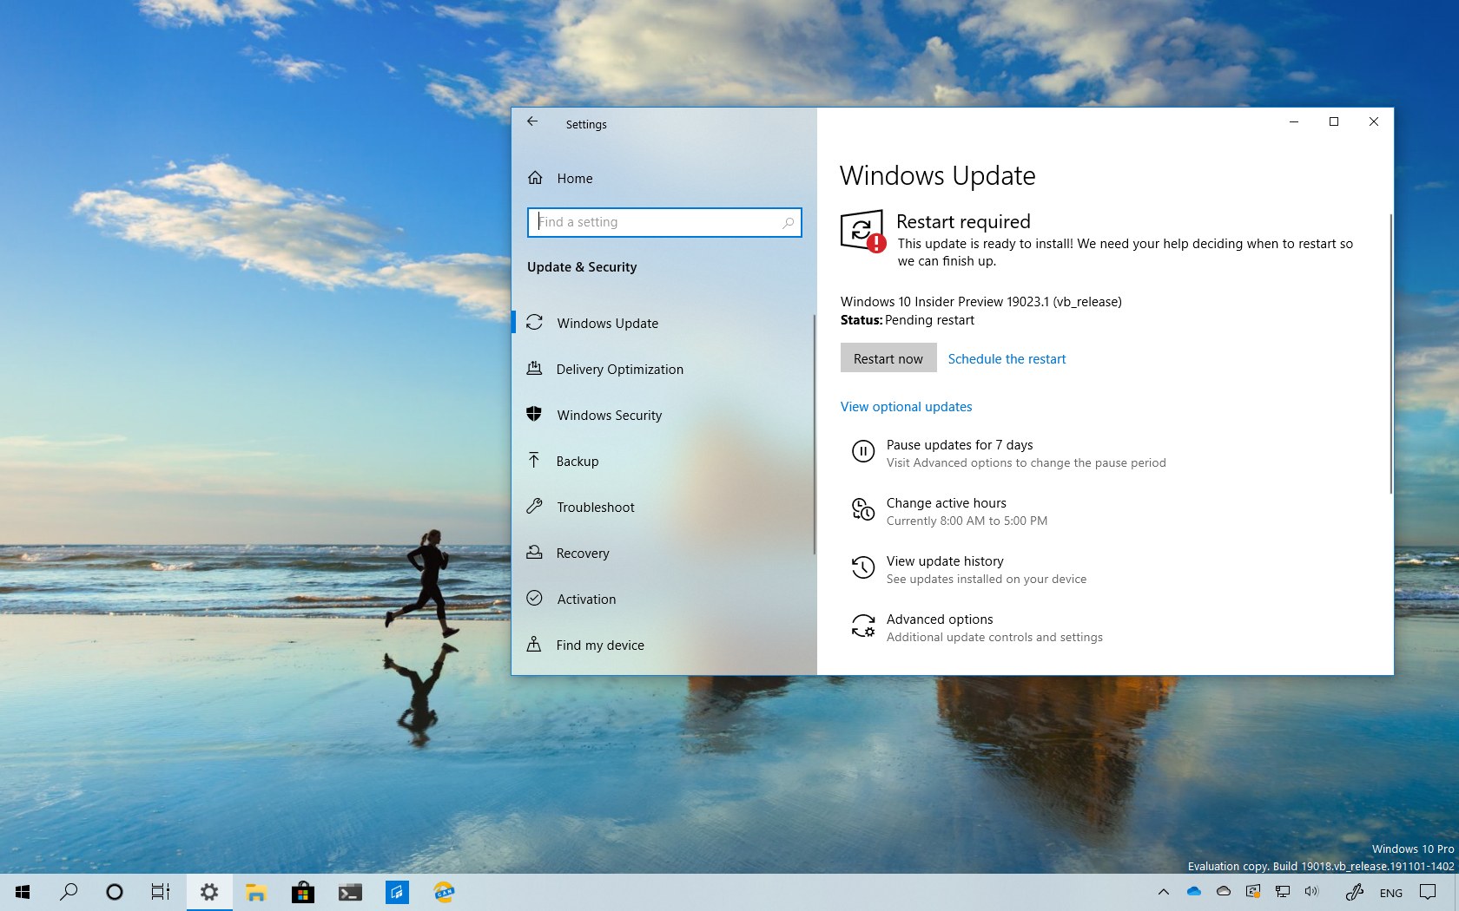Select the Find my device icon

(x=536, y=645)
